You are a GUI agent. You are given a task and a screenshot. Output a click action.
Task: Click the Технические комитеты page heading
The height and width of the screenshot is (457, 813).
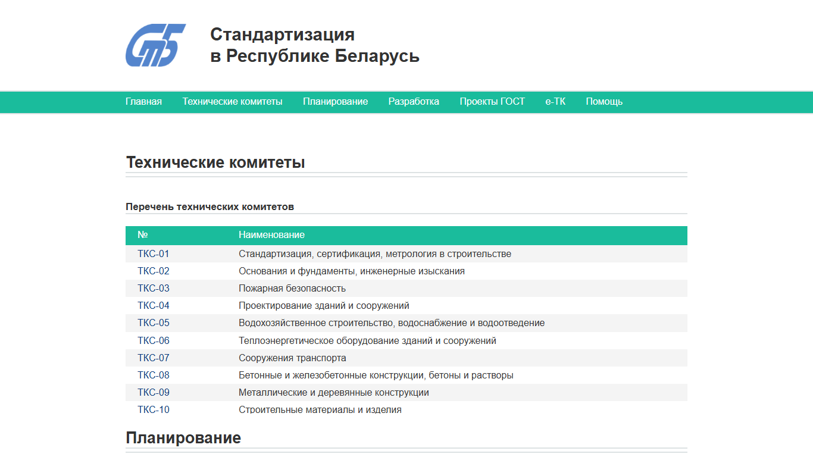tap(215, 162)
